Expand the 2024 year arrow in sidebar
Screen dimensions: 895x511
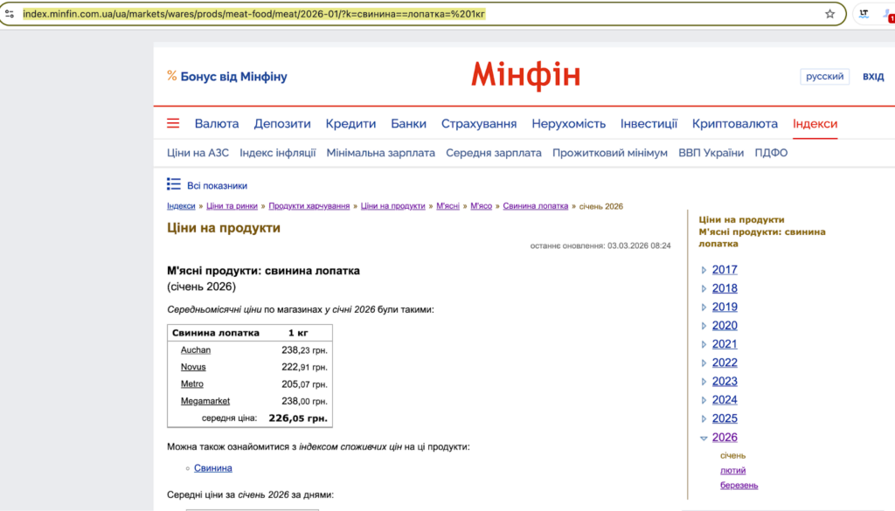[x=704, y=400]
